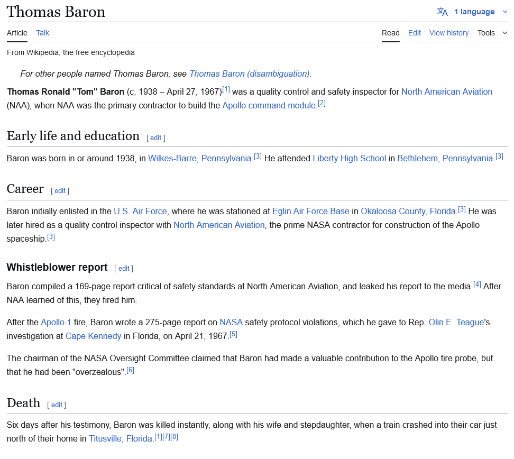Open the View history tab
Screen dimensions: 514x459
point(449,33)
